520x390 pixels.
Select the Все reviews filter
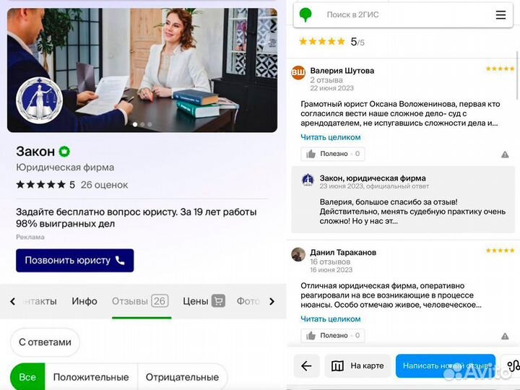point(27,377)
